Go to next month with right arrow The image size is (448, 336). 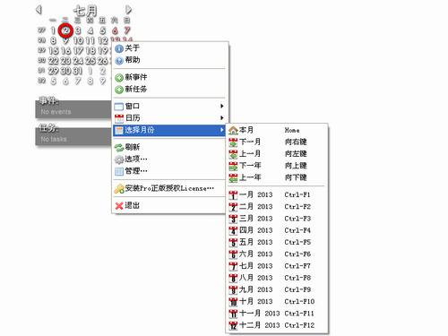[129, 10]
